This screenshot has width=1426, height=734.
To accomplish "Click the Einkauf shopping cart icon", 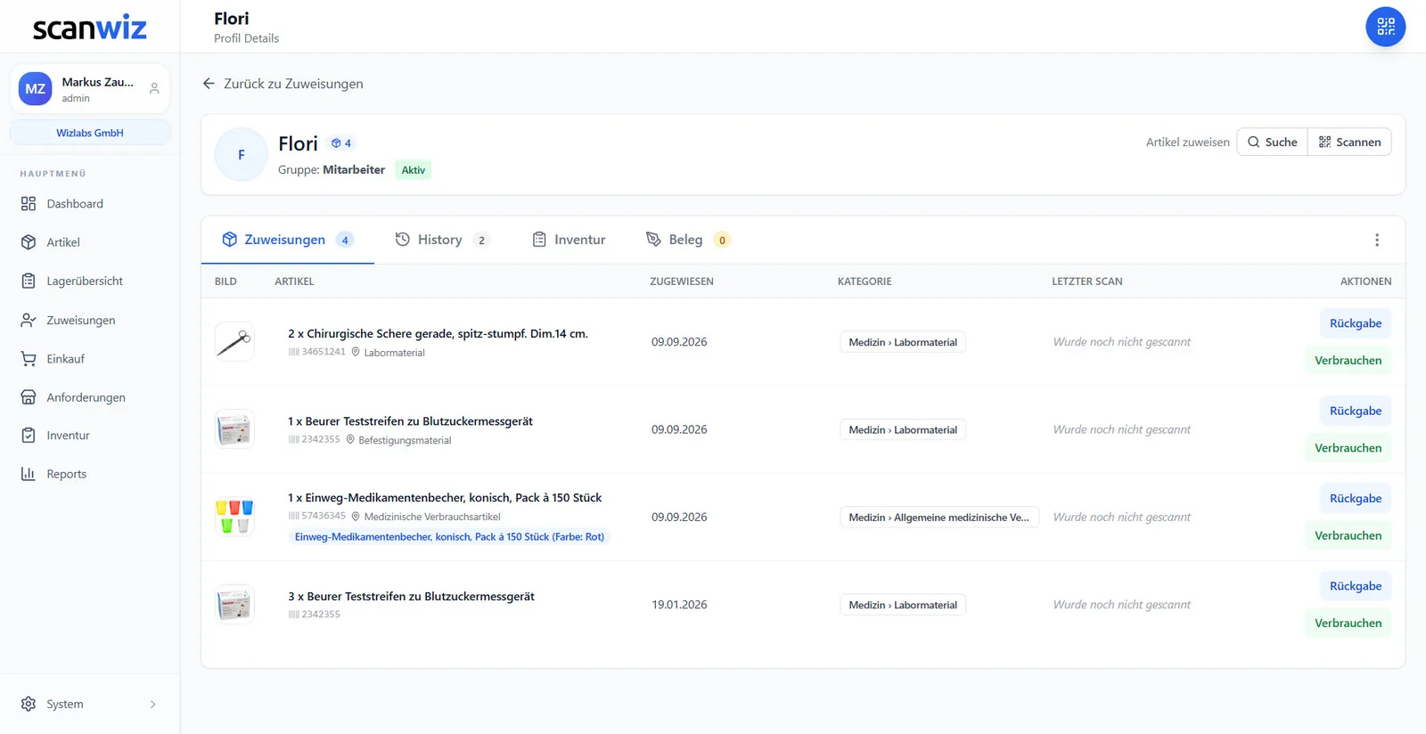I will [29, 359].
